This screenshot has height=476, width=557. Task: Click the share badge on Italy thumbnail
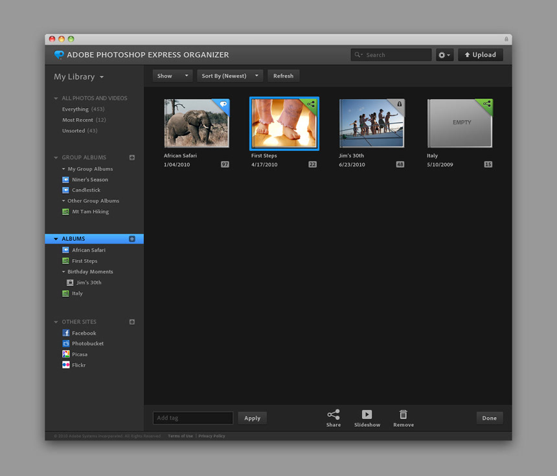click(x=486, y=105)
